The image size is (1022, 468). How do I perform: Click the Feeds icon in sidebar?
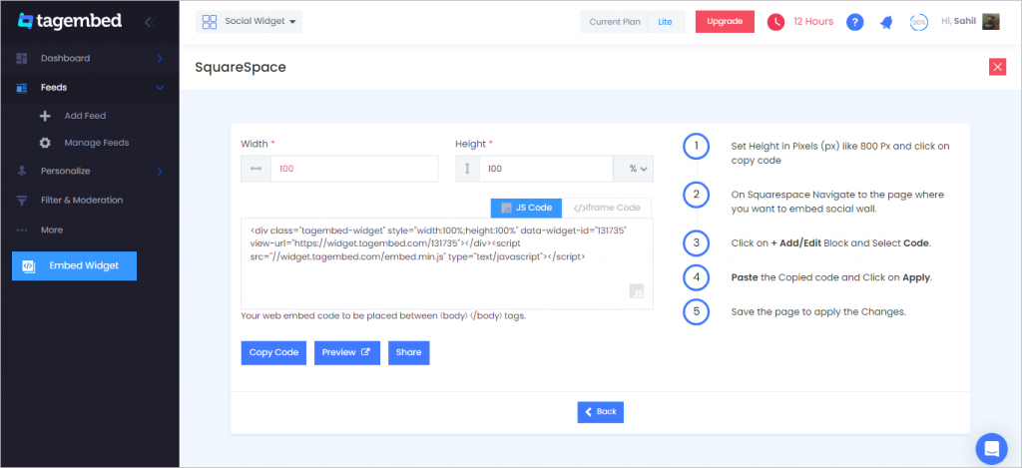[x=22, y=88]
